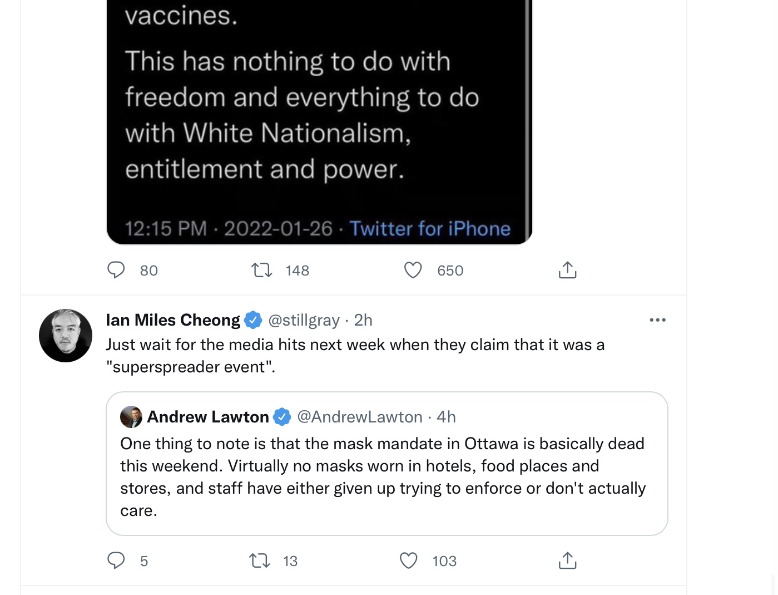The height and width of the screenshot is (595, 778).
Task: Open Ian Miles Cheong's profile picture
Action: coord(66,336)
